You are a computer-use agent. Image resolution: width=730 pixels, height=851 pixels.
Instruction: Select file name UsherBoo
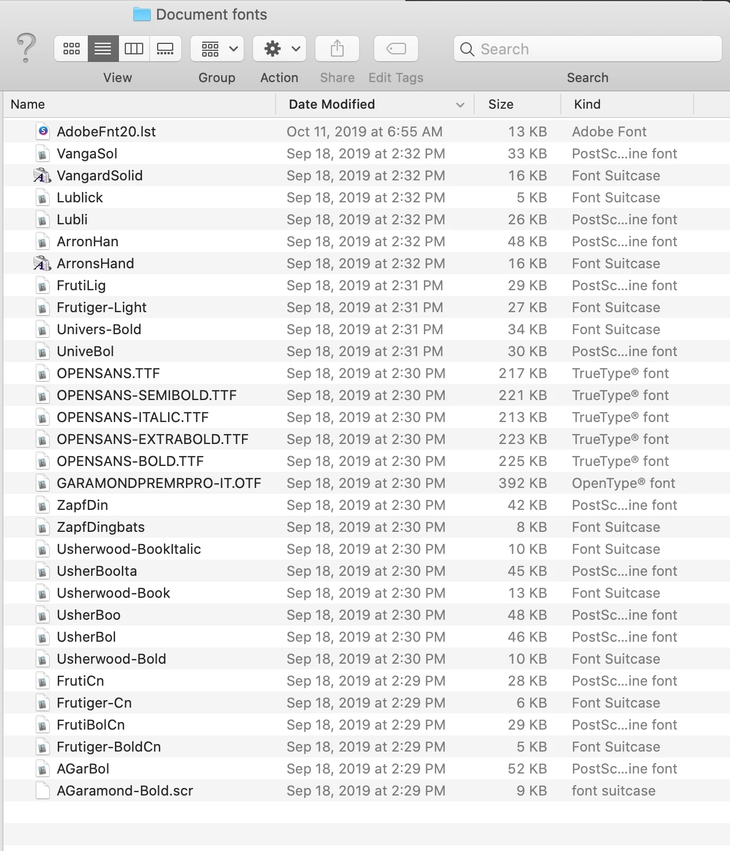pos(89,615)
